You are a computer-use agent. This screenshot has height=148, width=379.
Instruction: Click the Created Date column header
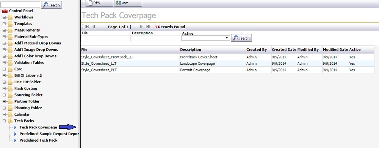(x=284, y=50)
